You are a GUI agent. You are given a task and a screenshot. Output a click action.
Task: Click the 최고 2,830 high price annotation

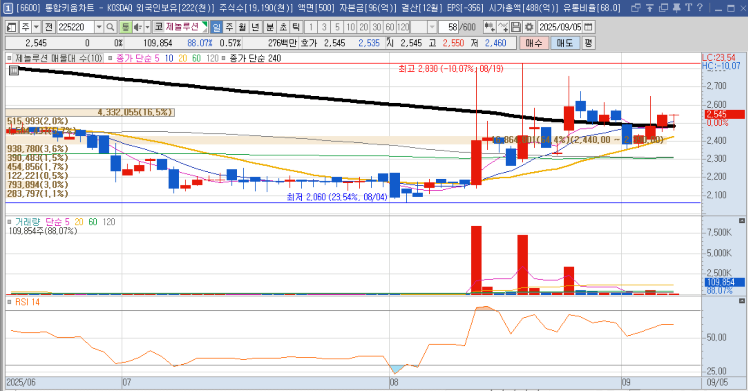(451, 69)
